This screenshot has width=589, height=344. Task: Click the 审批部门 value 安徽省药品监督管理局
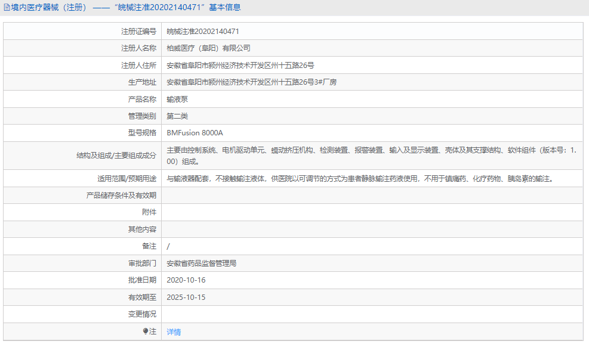click(201, 262)
